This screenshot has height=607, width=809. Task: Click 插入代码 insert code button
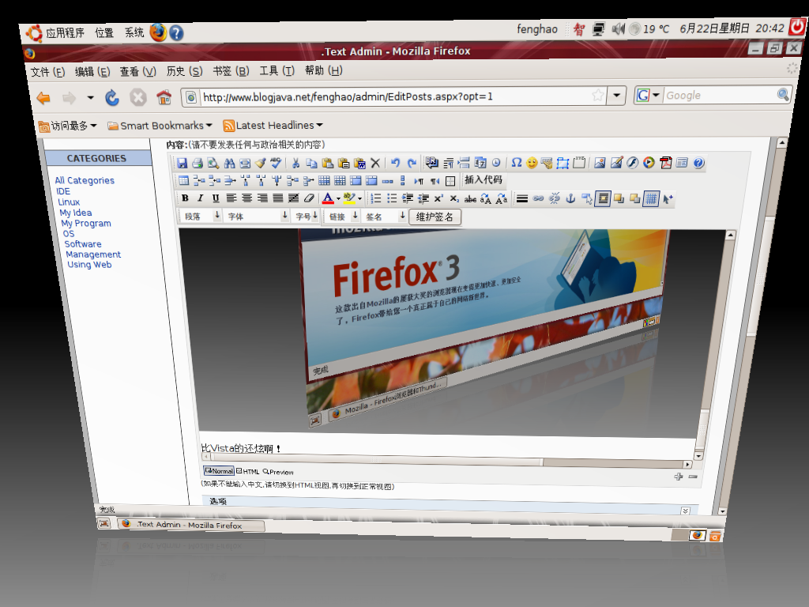coord(483,179)
